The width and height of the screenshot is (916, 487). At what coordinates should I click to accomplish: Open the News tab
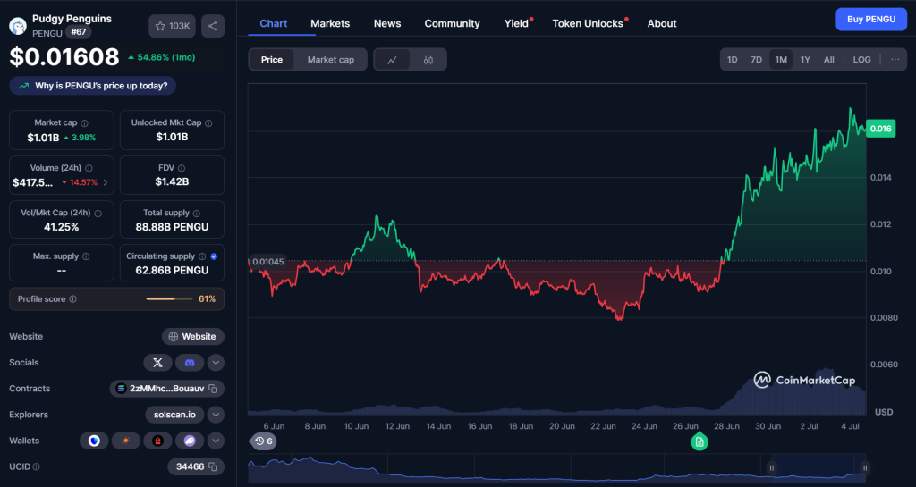click(x=387, y=23)
